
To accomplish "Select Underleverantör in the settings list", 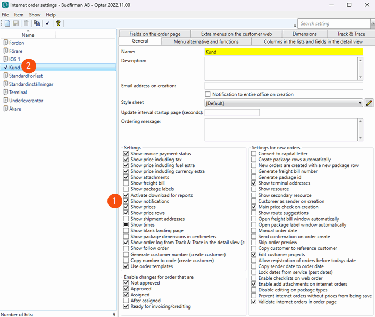I will pos(24,100).
